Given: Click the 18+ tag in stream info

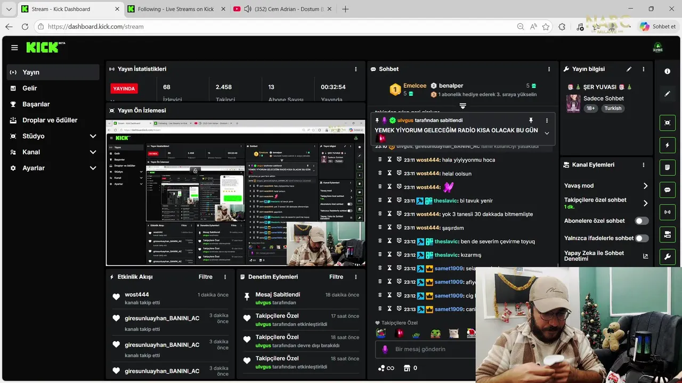Looking at the screenshot, I should click(x=591, y=108).
